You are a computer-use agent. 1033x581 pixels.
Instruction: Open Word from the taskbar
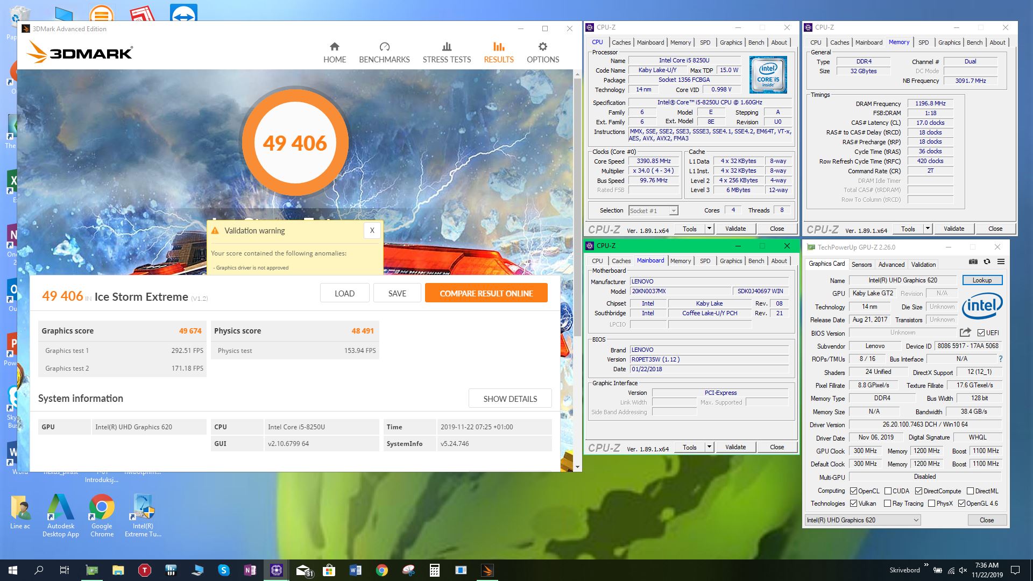[x=356, y=570]
